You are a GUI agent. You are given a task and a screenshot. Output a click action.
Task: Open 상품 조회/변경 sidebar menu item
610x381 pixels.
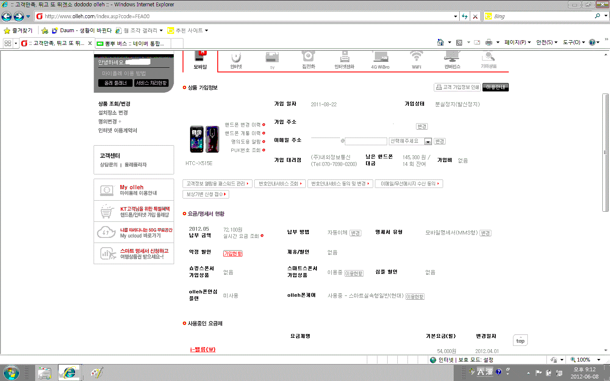click(114, 104)
